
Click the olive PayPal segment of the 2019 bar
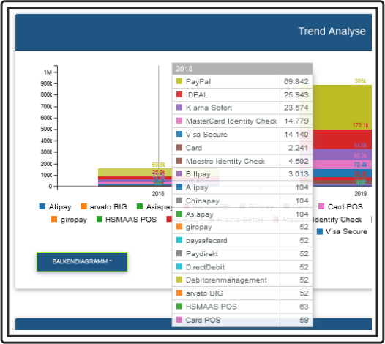pos(343,107)
